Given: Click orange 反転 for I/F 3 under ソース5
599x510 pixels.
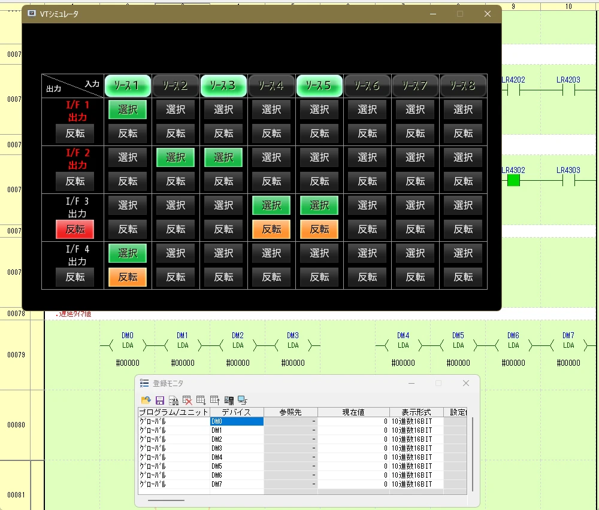Looking at the screenshot, I should tap(319, 229).
